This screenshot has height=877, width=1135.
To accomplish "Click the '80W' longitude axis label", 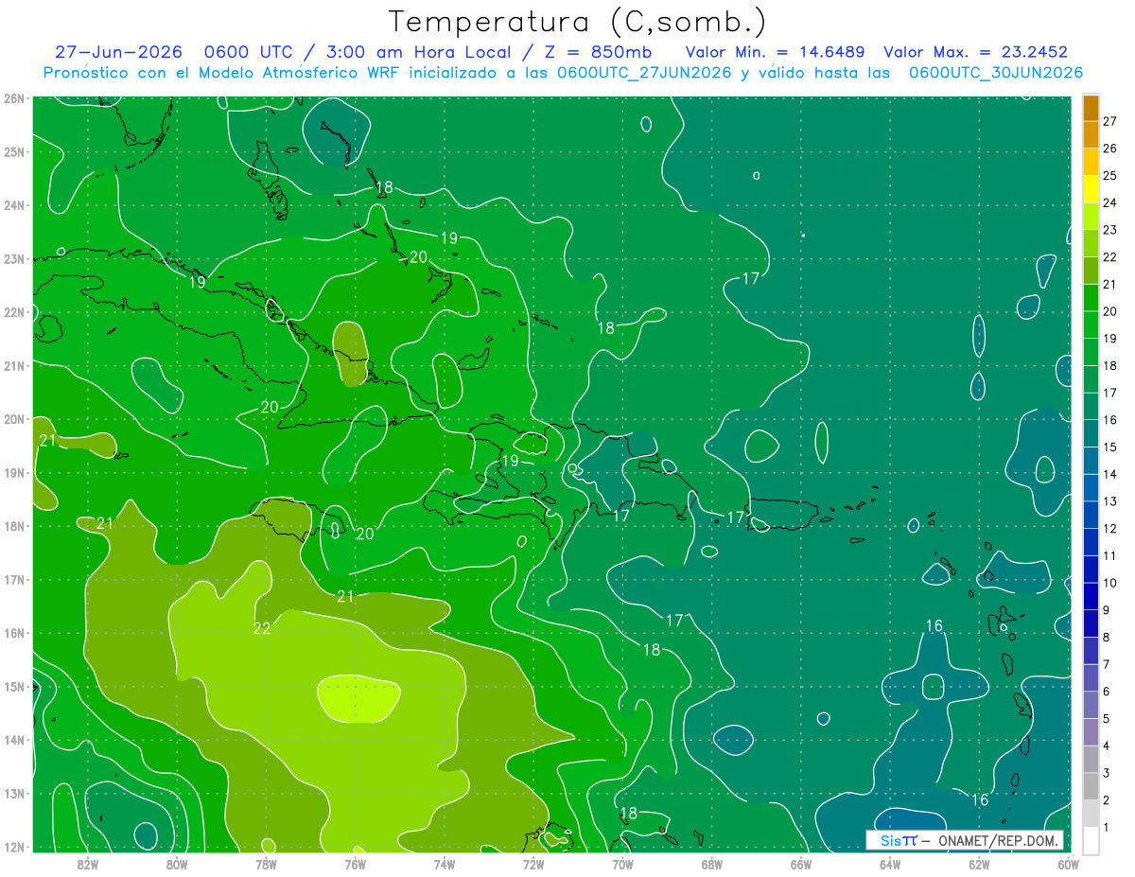I will tap(177, 864).
